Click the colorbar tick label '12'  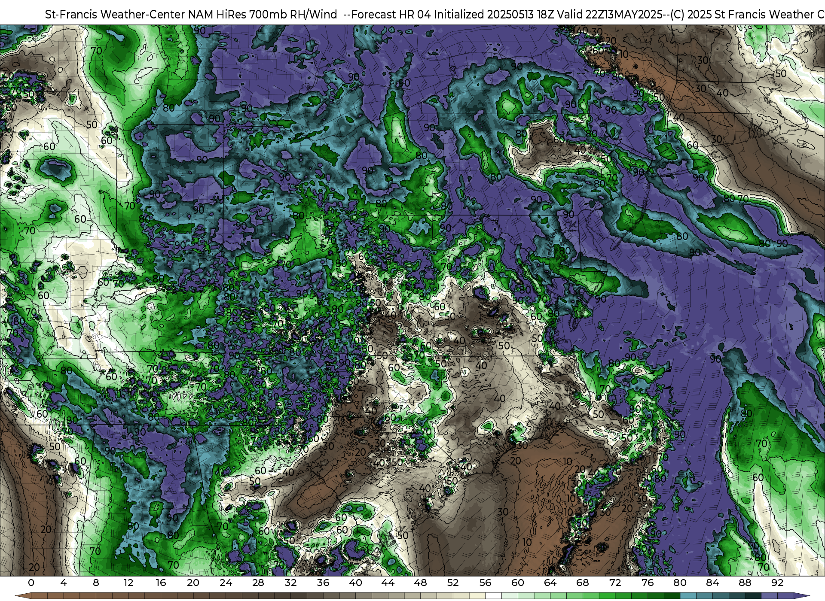(128, 583)
